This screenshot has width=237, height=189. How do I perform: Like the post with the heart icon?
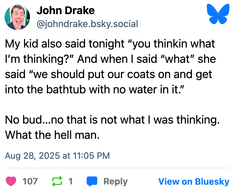12,181
